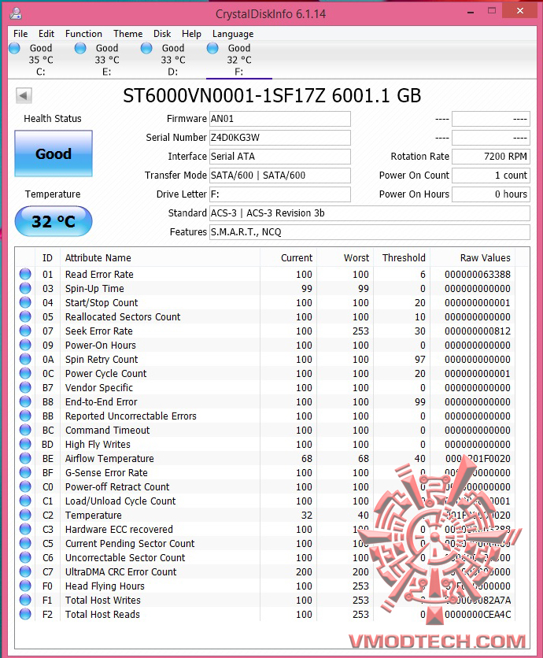The width and height of the screenshot is (543, 658).
Task: Click the ST6000VN0001-1SF17Z model title
Action: click(x=272, y=96)
